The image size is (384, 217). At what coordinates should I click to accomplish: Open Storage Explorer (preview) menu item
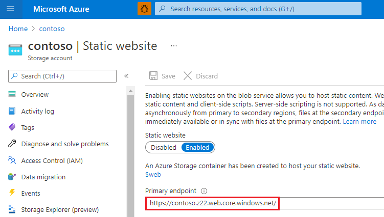(60, 209)
